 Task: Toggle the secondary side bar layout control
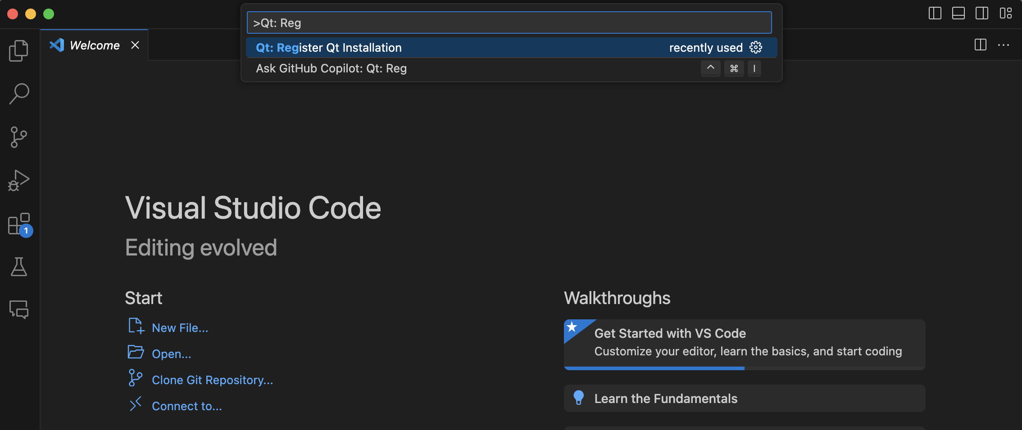click(x=982, y=13)
